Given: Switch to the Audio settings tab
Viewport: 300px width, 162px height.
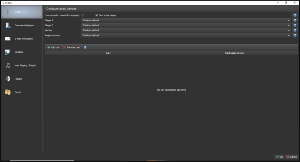Looking at the screenshot, I should [x=22, y=12].
